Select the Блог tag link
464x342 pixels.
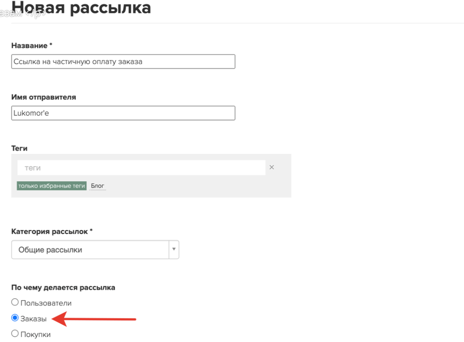point(98,186)
